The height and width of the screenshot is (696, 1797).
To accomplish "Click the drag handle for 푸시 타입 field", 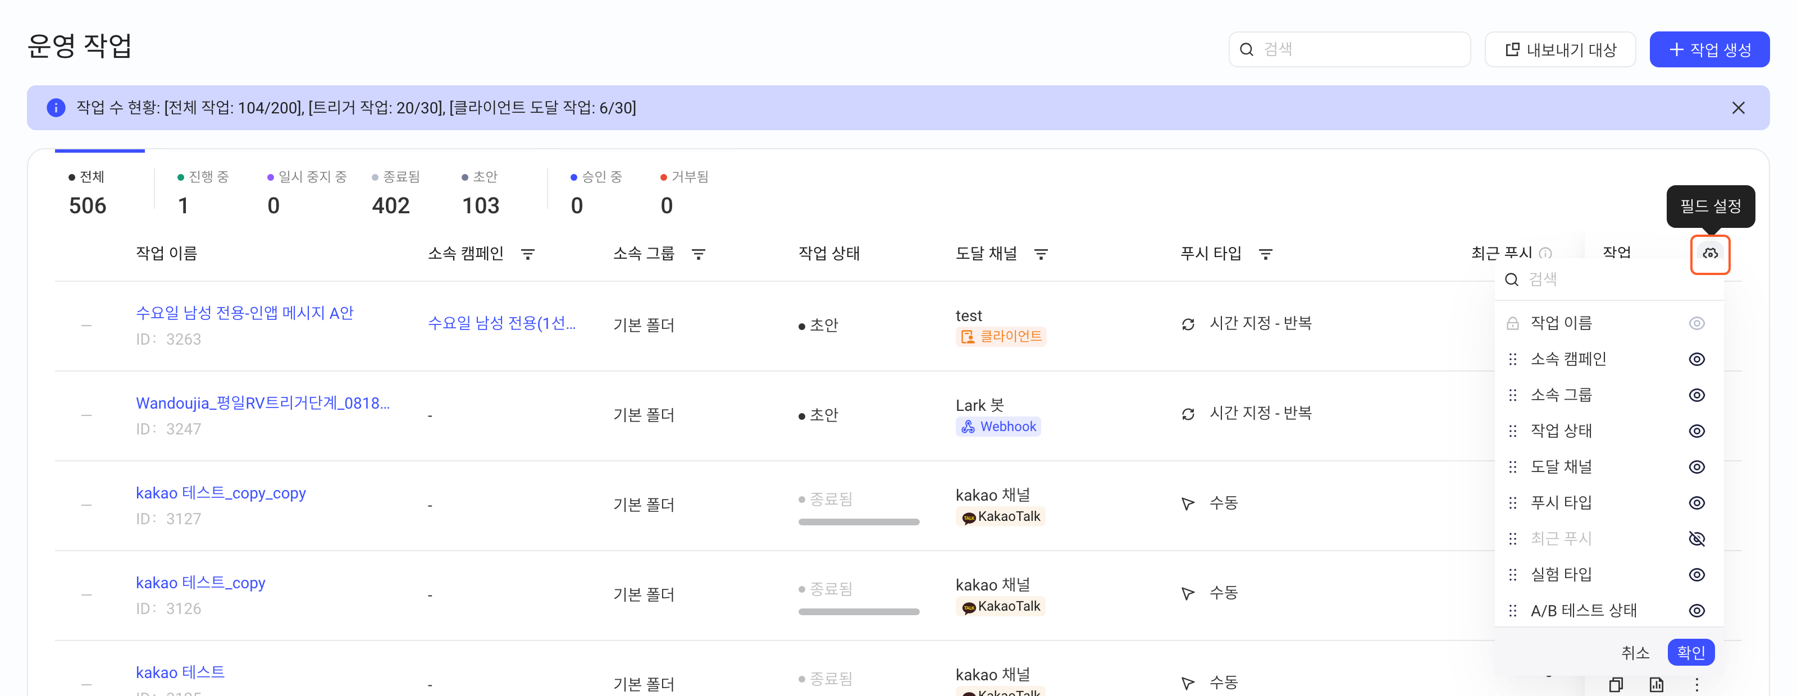I will [x=1512, y=503].
